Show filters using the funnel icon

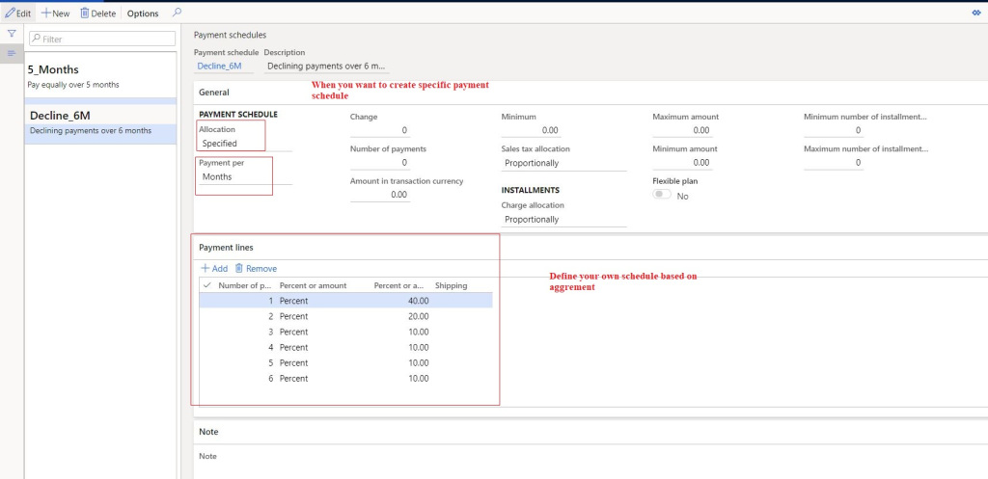[12, 34]
